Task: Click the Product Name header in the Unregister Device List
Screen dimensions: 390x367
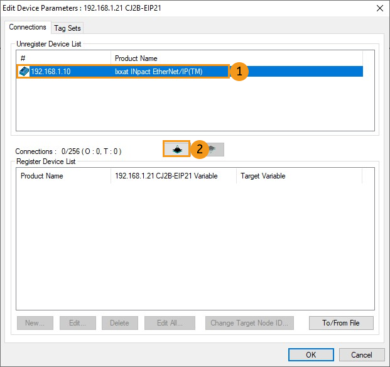Action: pyautogui.click(x=237, y=58)
